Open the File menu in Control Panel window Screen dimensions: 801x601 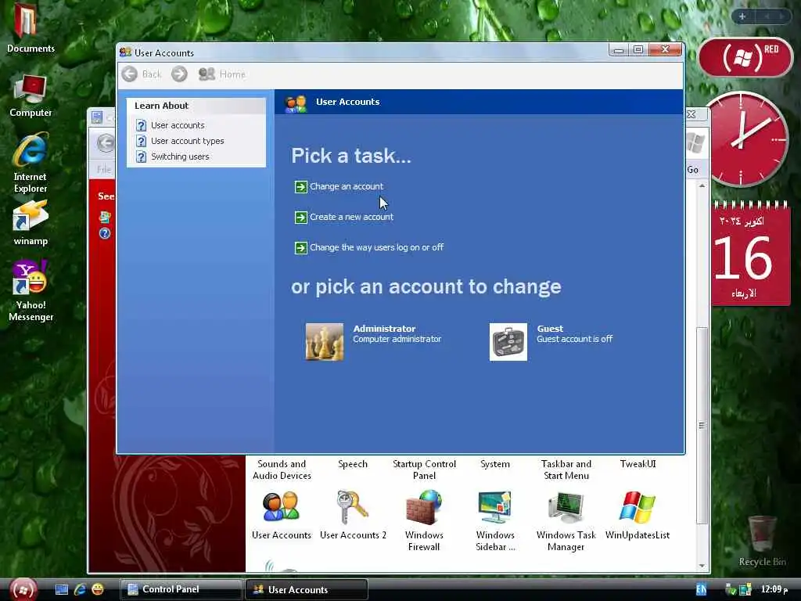tap(104, 170)
